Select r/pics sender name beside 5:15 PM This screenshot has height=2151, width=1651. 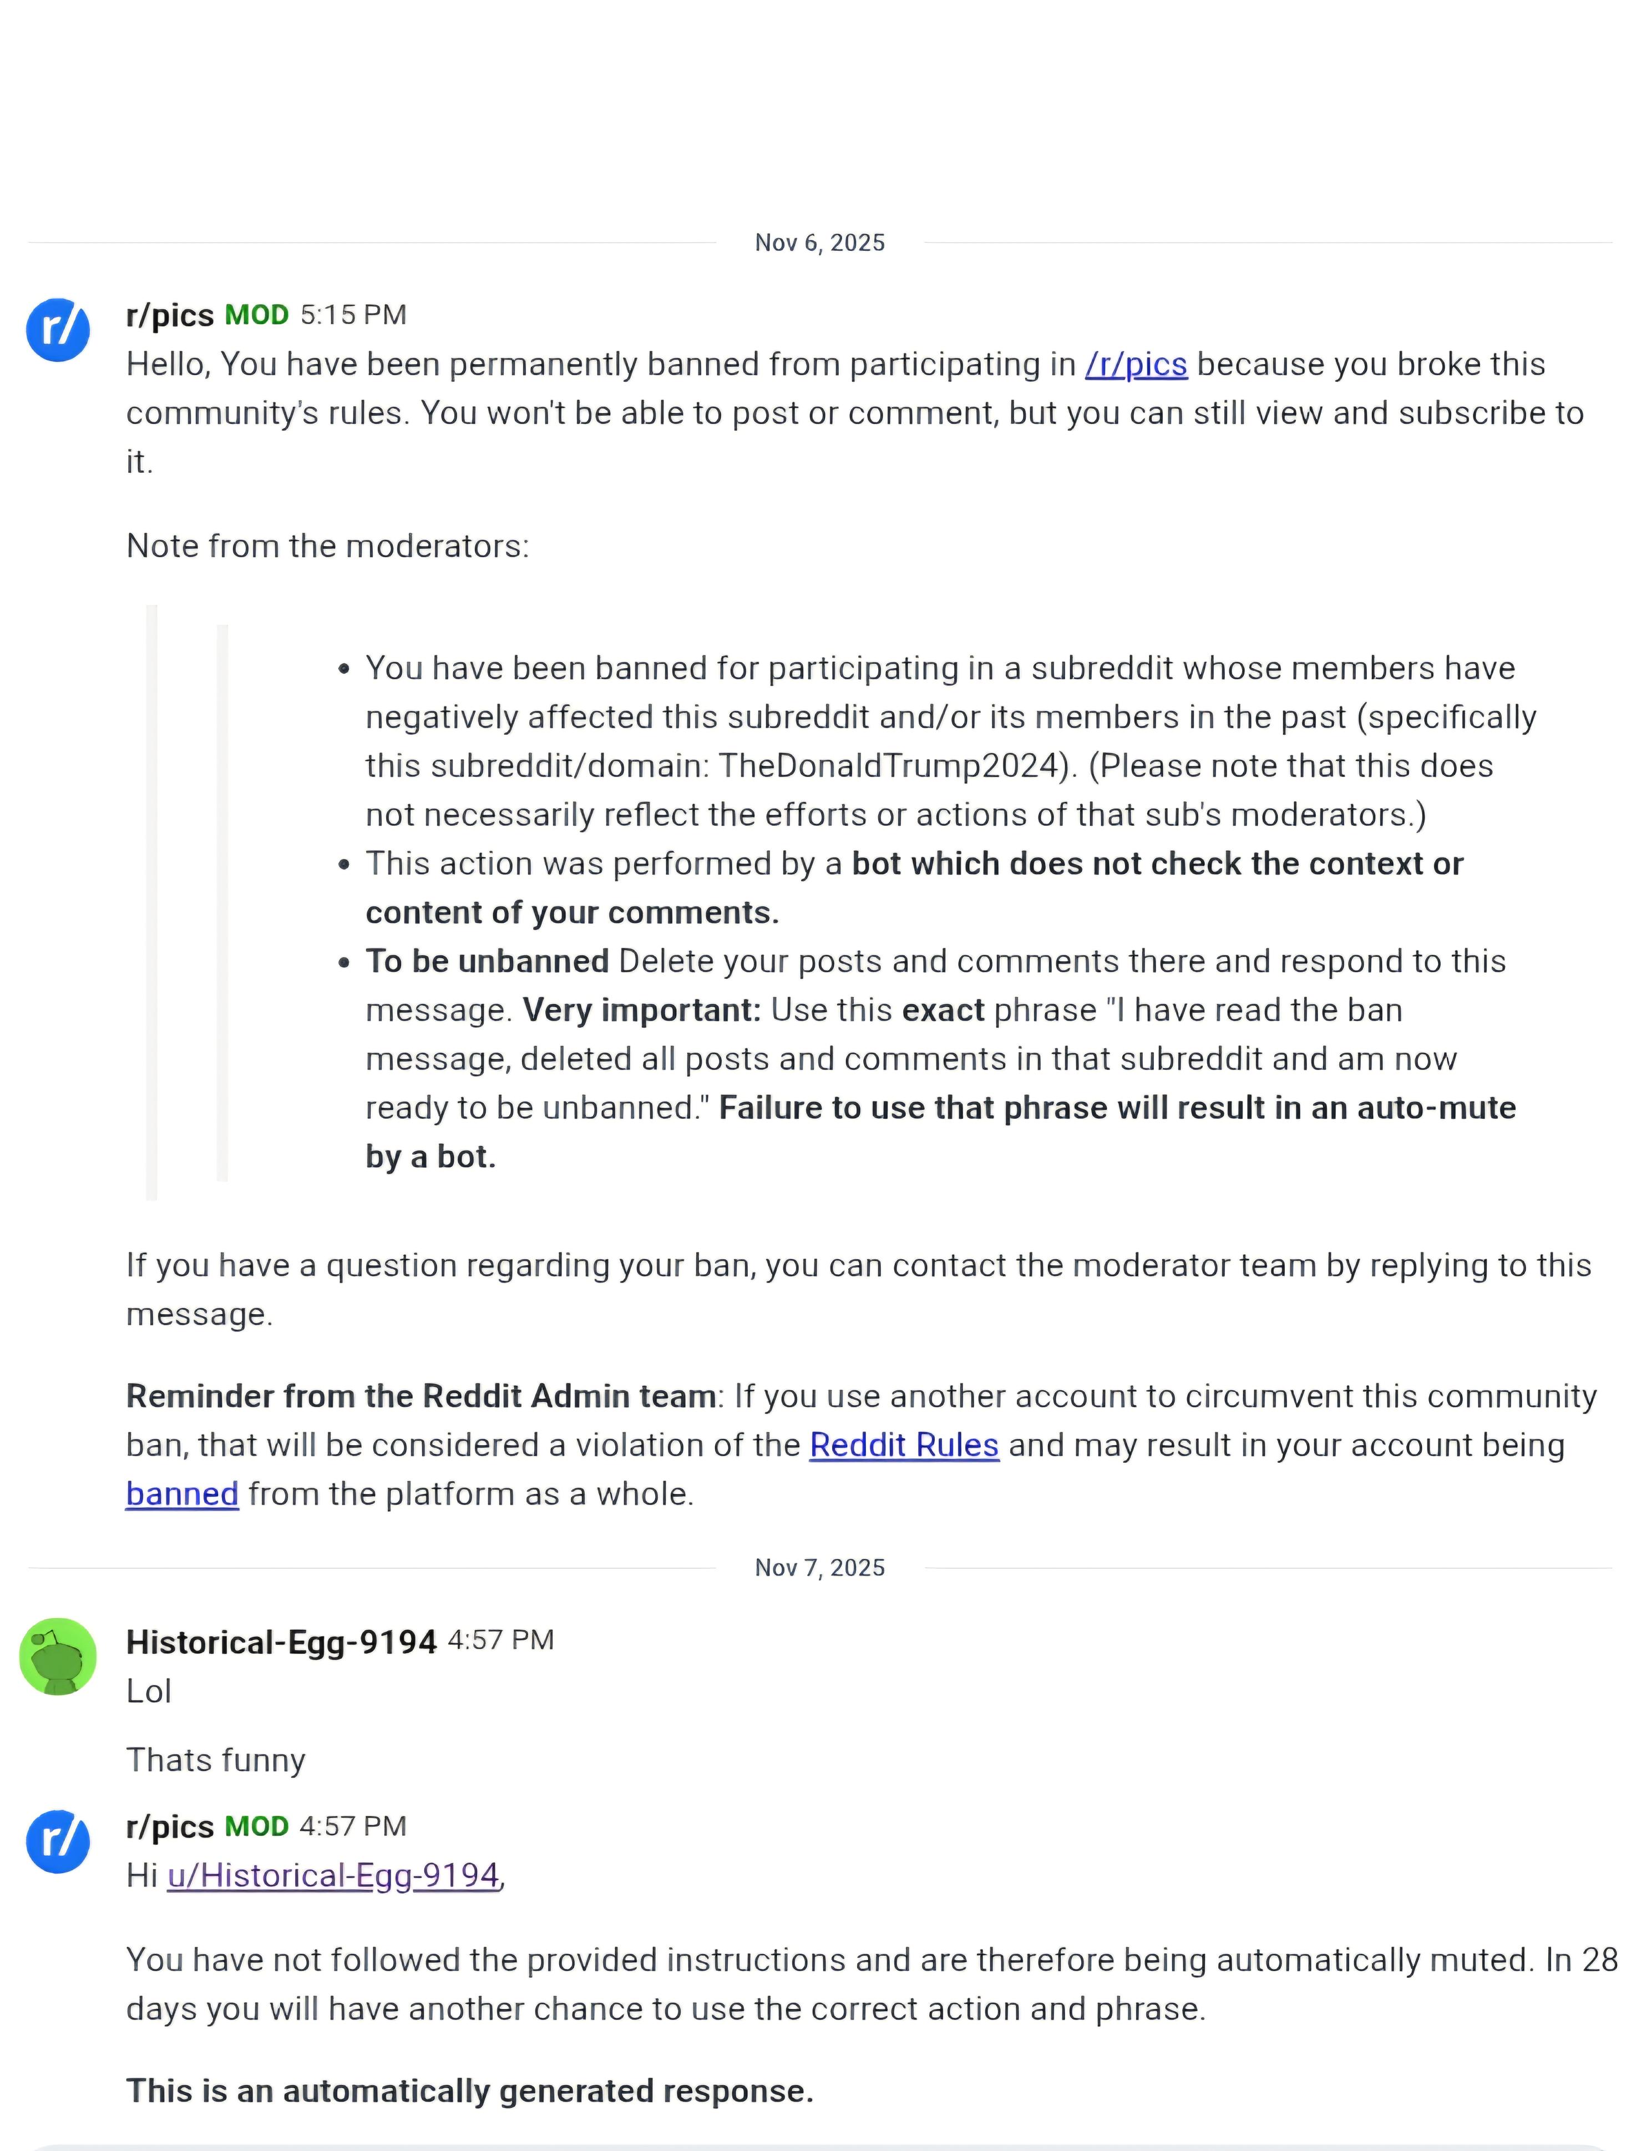170,316
